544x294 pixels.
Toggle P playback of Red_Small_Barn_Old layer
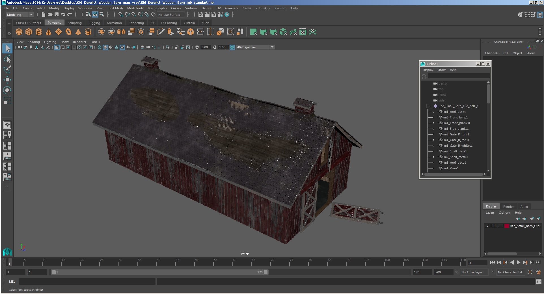[x=494, y=226]
